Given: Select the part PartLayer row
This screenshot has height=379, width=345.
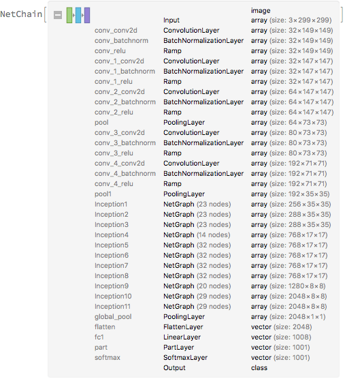Looking at the screenshot, I should pyautogui.click(x=202, y=348).
